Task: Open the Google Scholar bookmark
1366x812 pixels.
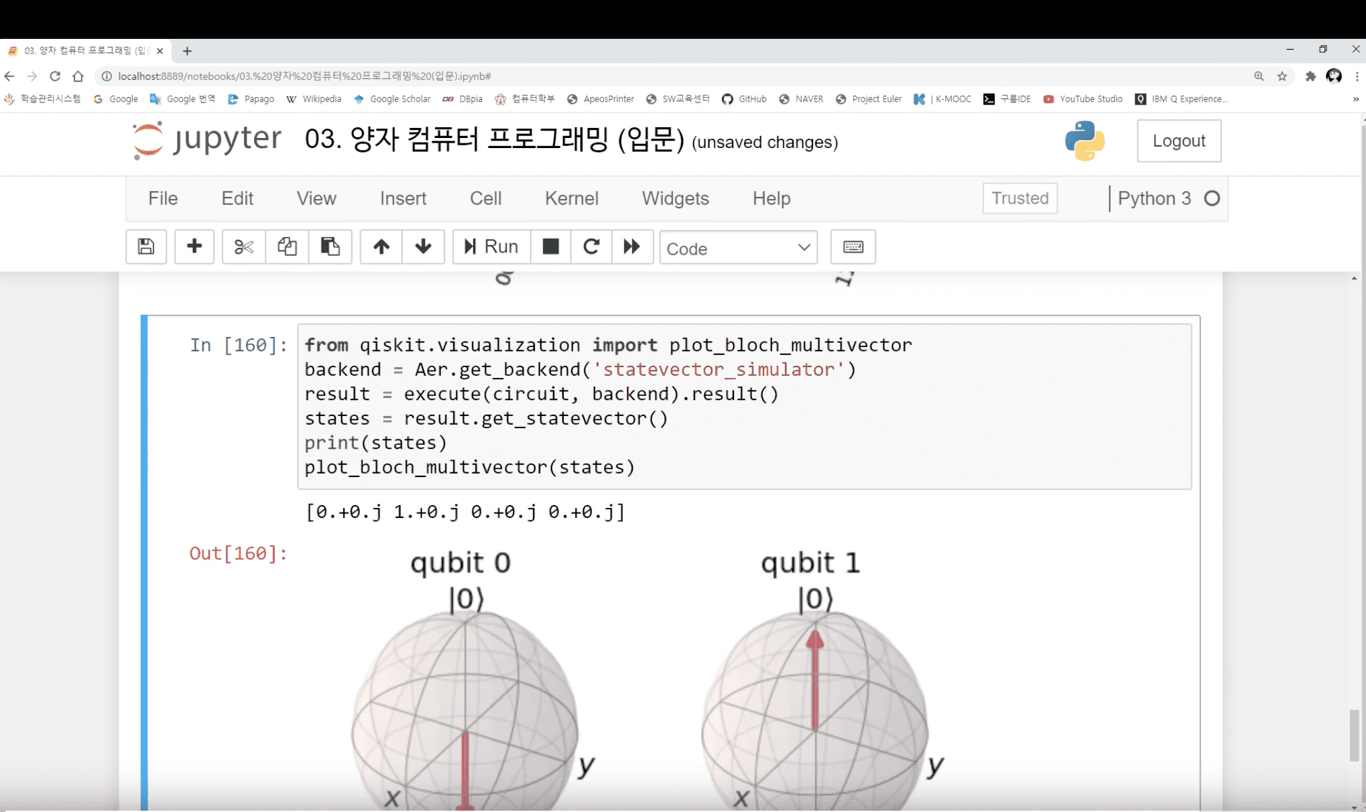Action: coord(392,99)
